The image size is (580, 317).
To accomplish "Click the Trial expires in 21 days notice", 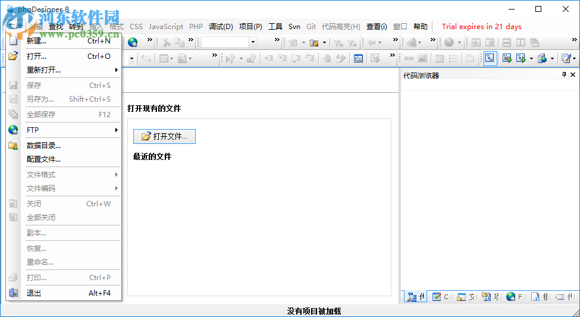I will 482,27.
